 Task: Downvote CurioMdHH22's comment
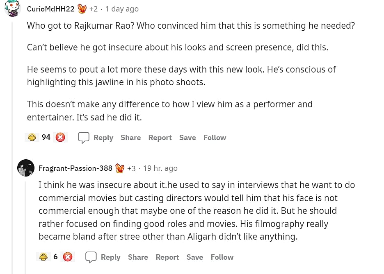[x=60, y=138]
